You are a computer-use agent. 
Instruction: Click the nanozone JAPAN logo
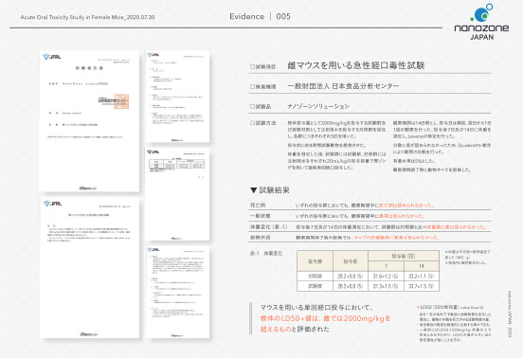481,22
